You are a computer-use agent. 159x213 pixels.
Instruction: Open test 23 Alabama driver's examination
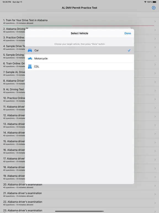[79, 210]
